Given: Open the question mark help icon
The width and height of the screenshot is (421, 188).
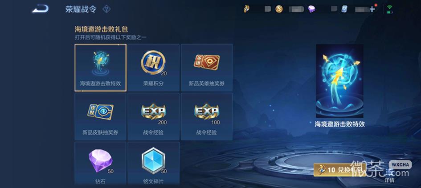Looking at the screenshot, I should click(x=106, y=9).
